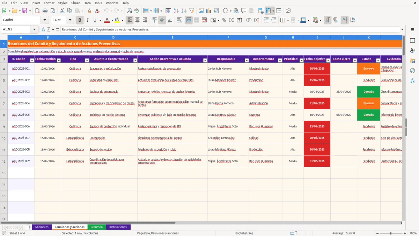Open the Font Name dropdown
This screenshot has height=236, width=419.
[44, 20]
